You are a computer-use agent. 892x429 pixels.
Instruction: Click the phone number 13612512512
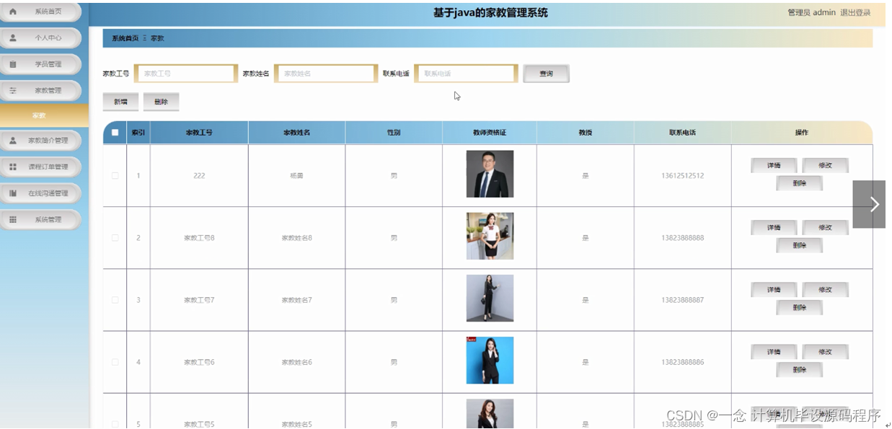(x=682, y=176)
